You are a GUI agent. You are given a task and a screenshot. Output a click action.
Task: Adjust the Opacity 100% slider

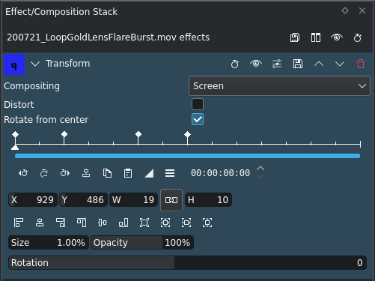142,243
